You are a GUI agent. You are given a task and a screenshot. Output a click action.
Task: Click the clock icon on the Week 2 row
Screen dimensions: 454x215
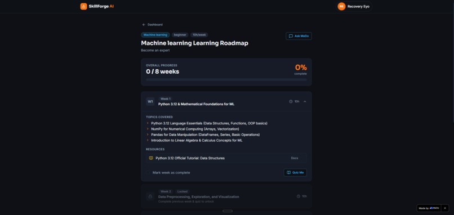(x=298, y=196)
